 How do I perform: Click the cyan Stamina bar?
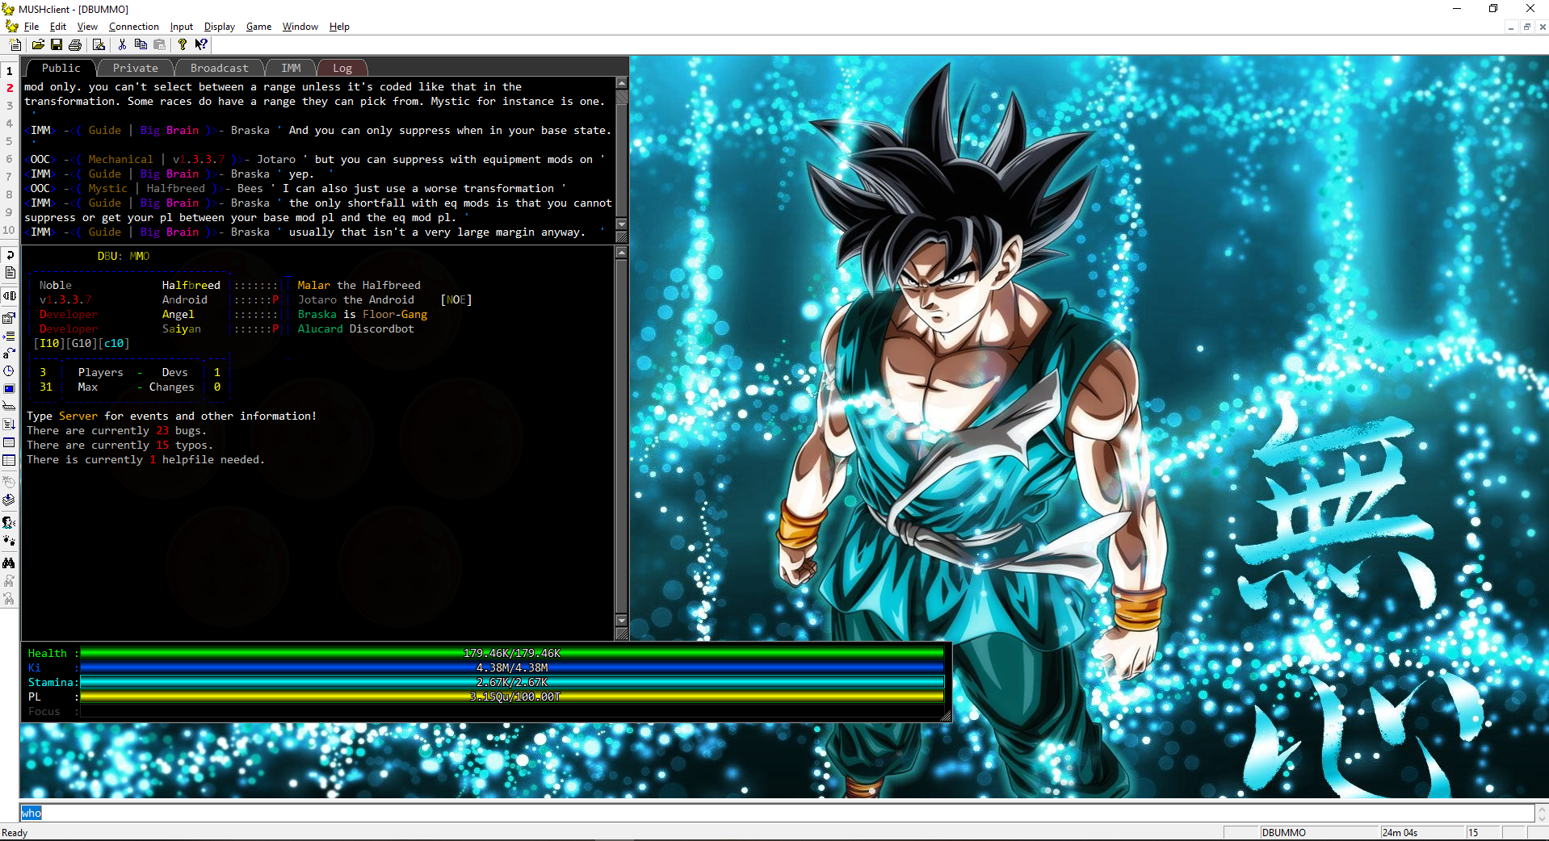tap(512, 682)
